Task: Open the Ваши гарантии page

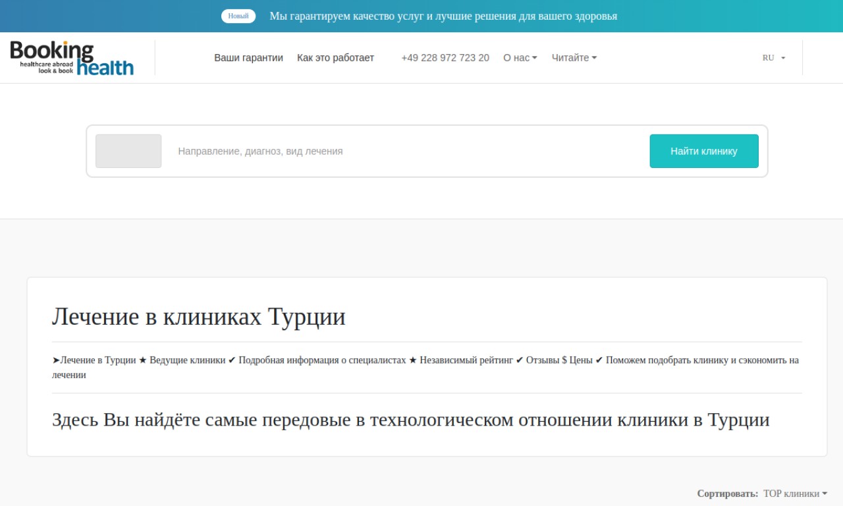Action: [248, 58]
